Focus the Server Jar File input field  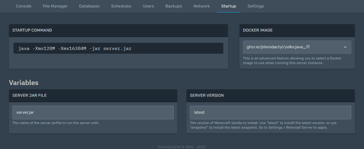click(x=93, y=113)
